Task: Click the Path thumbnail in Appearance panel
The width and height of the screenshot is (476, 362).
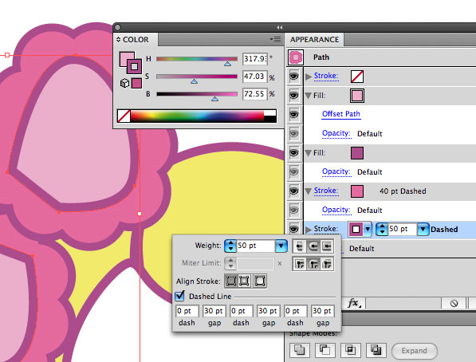Action: (x=296, y=57)
